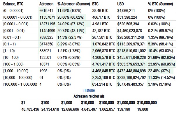Viewport: 179px width, 113px height.
Task: Click the Adressen reicher als heading
Action: [x=89, y=96]
